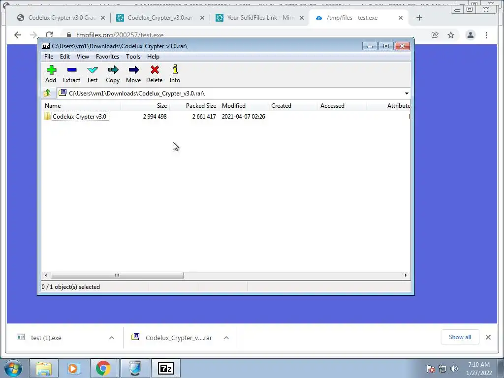Viewport: 504px width, 378px height.
Task: Sort by the Accessed column header
Action: click(342, 106)
